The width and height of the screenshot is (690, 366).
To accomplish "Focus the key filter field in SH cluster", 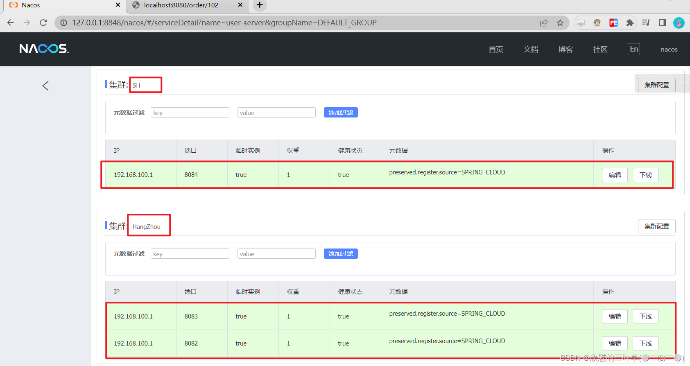I will point(190,113).
